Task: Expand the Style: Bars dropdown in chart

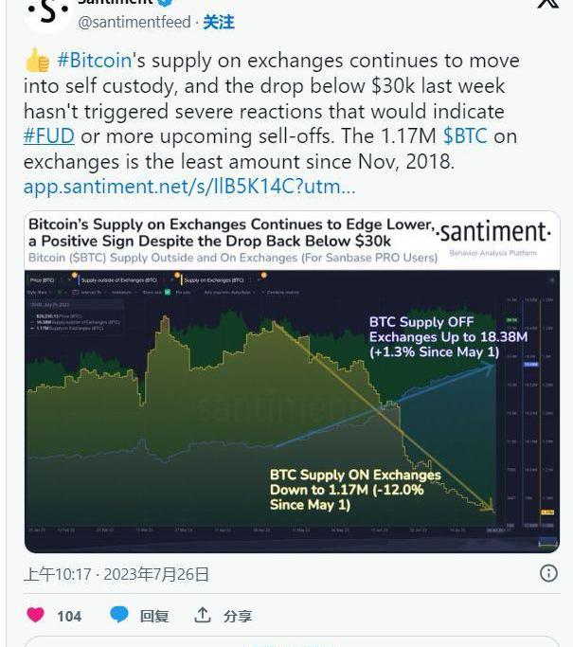Action: click(39, 292)
